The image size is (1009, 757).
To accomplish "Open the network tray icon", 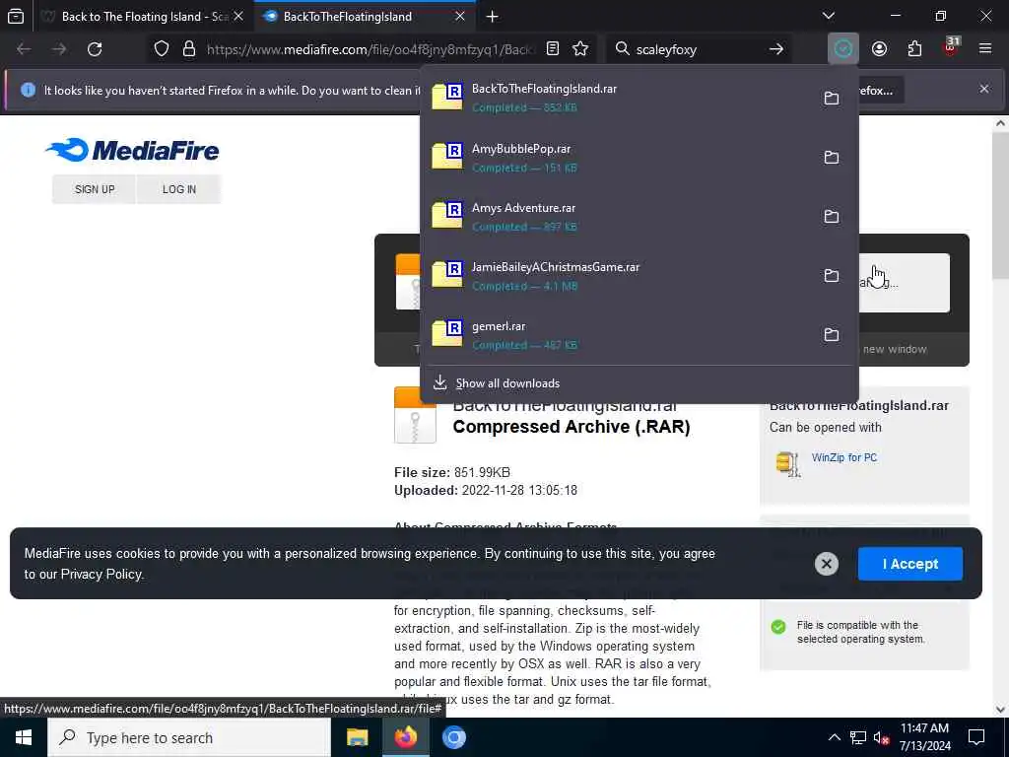I will click(858, 737).
